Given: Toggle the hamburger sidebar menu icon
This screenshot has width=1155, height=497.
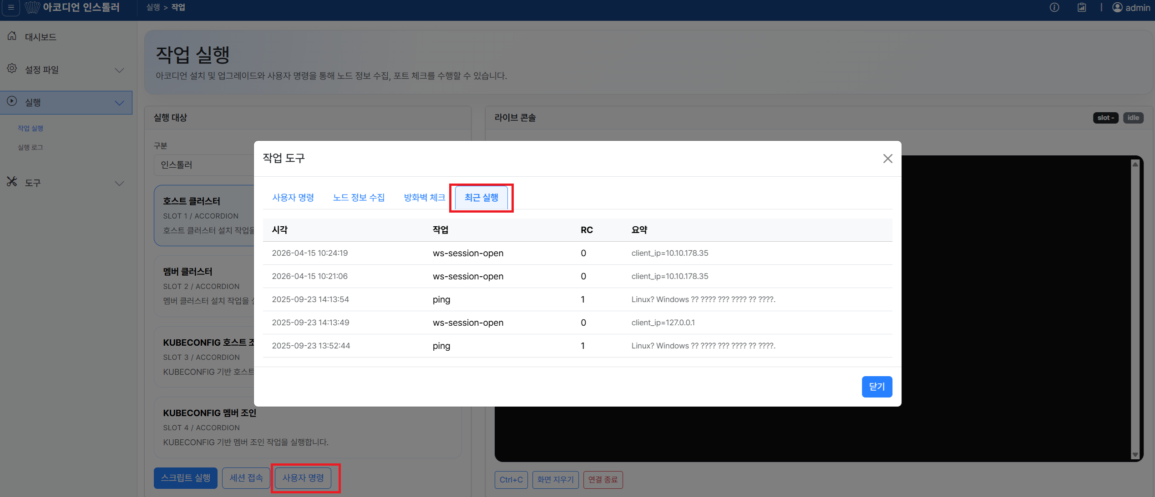Looking at the screenshot, I should pos(11,8).
